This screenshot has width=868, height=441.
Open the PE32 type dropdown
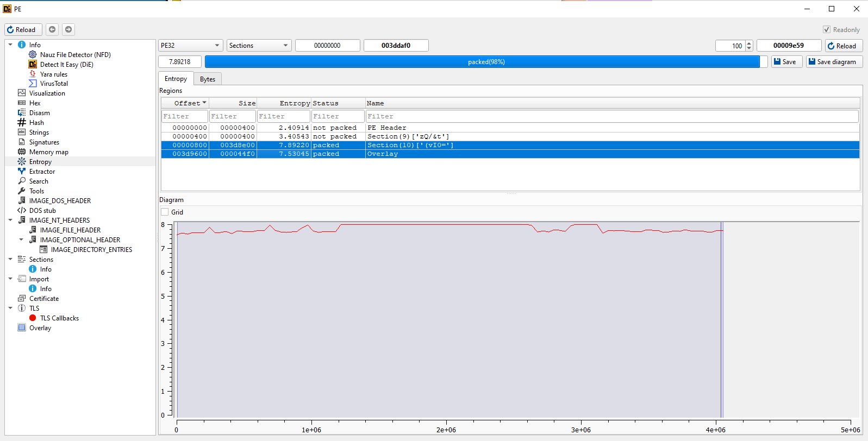(x=191, y=46)
